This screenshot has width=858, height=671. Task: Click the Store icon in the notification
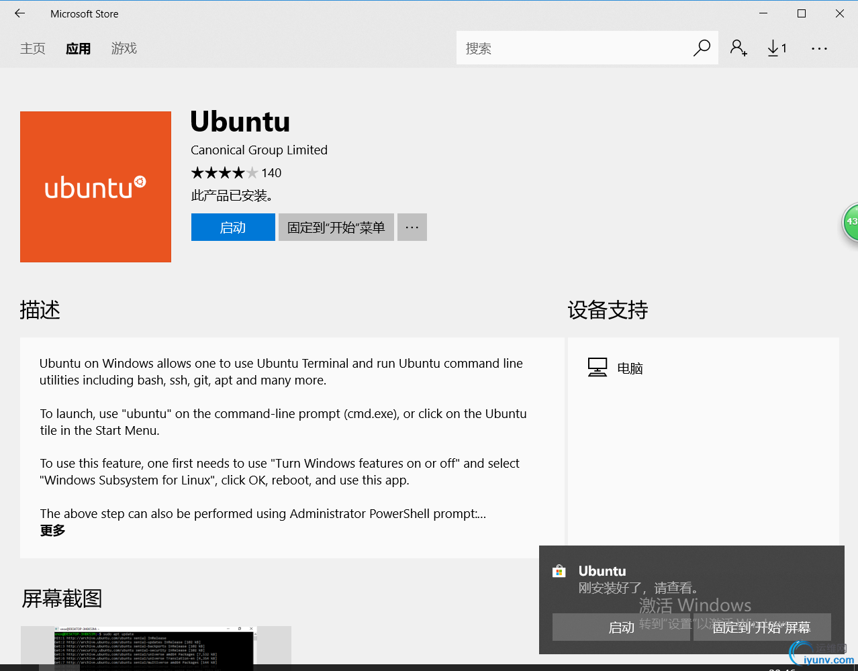pyautogui.click(x=559, y=571)
